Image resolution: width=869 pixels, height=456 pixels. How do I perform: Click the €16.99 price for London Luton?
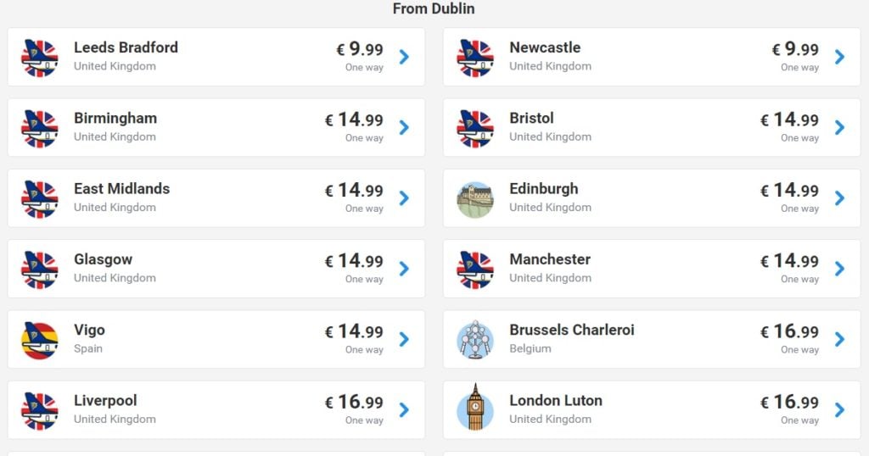coord(789,402)
